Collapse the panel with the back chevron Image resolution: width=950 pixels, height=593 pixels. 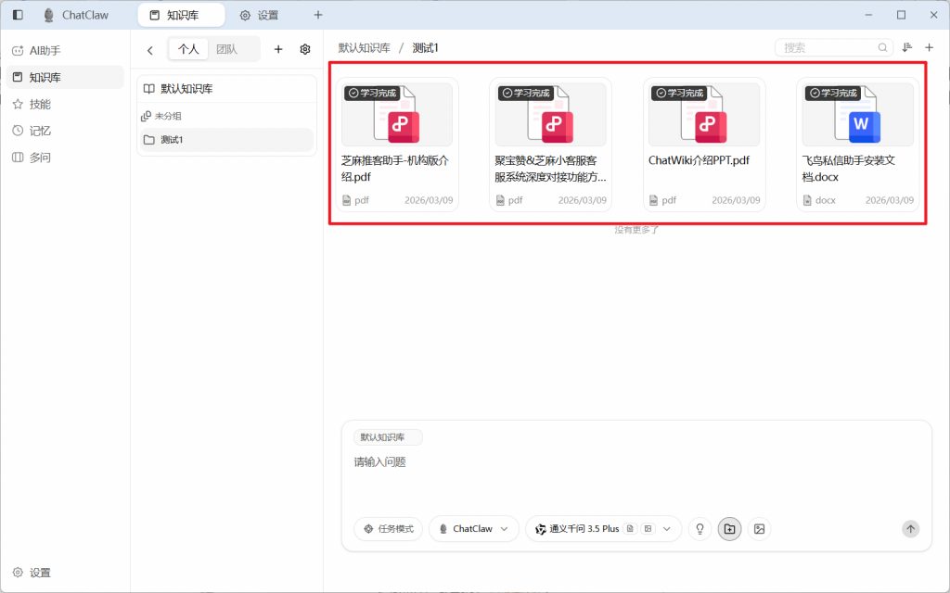tap(151, 48)
